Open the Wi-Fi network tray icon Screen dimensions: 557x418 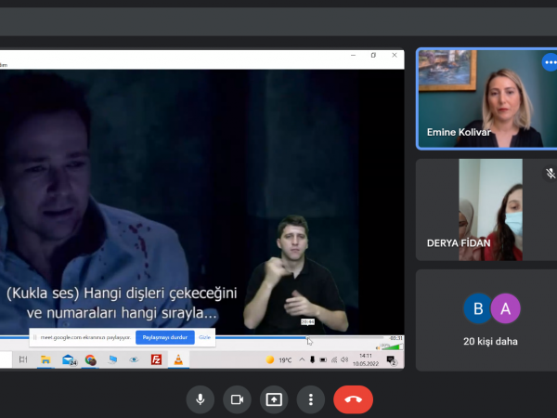(334, 359)
